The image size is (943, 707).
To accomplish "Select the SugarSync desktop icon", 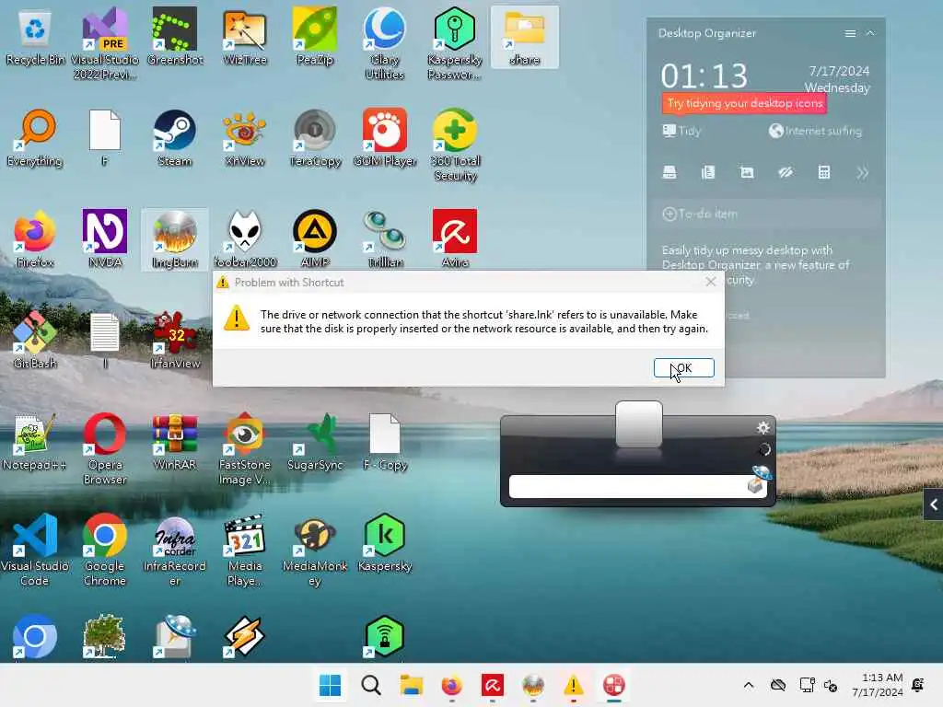I will click(315, 441).
